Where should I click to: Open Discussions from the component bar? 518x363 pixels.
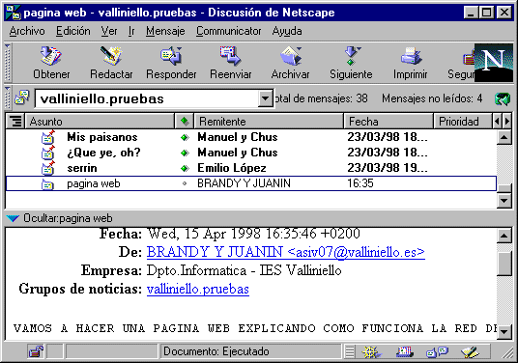[437, 351]
